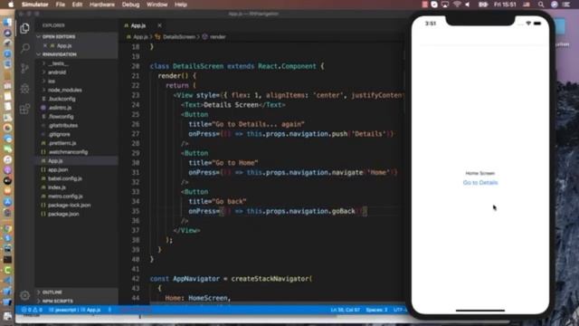Click the line and column indicator

[345, 310]
